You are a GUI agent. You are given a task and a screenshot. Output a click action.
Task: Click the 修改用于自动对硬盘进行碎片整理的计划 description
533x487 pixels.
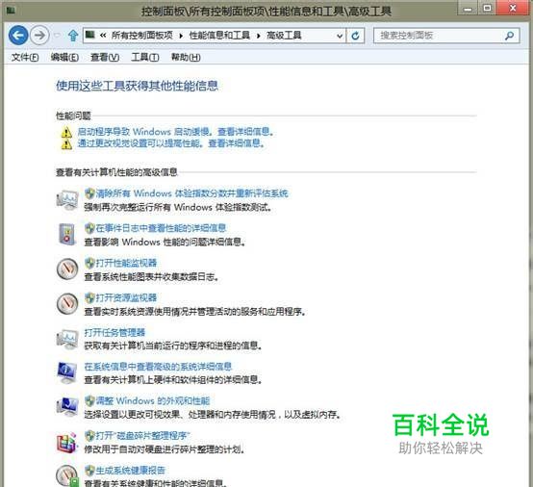point(165,449)
